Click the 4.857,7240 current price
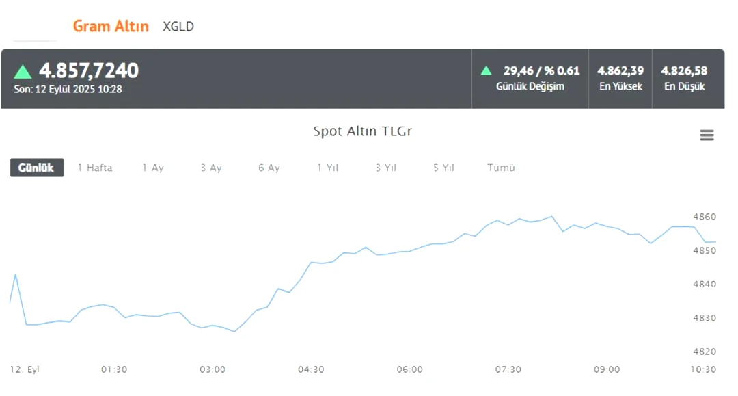Viewport: 738px width, 396px height. click(x=88, y=70)
